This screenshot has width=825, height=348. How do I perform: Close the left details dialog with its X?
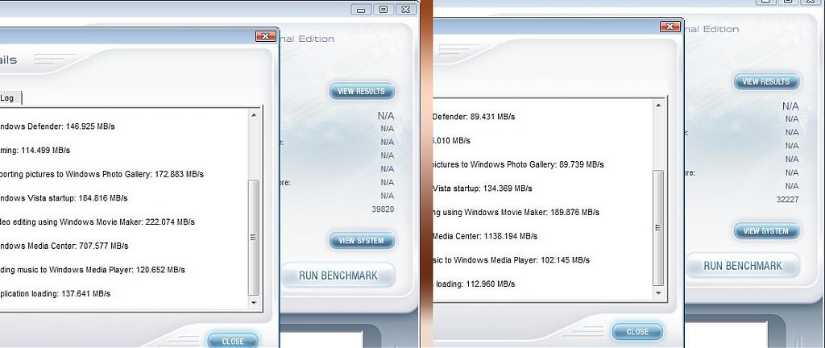click(x=265, y=36)
